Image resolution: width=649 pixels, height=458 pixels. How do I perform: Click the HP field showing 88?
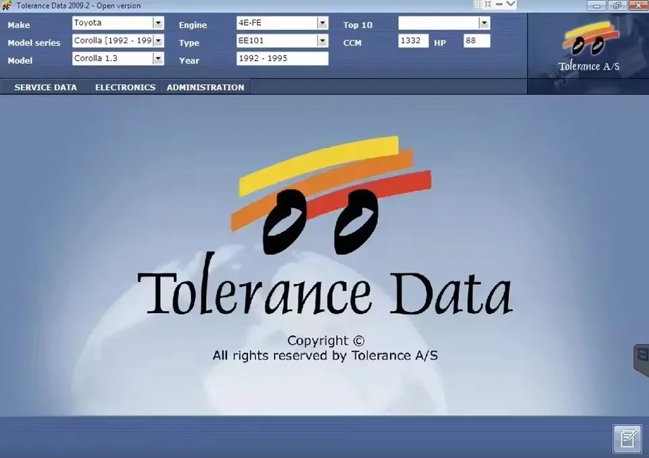(x=476, y=41)
